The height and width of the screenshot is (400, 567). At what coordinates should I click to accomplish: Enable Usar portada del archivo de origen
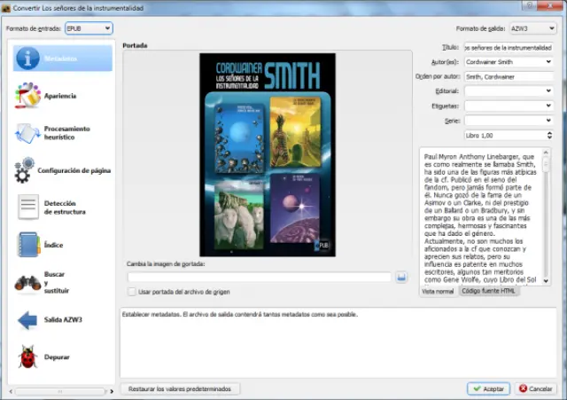point(132,292)
